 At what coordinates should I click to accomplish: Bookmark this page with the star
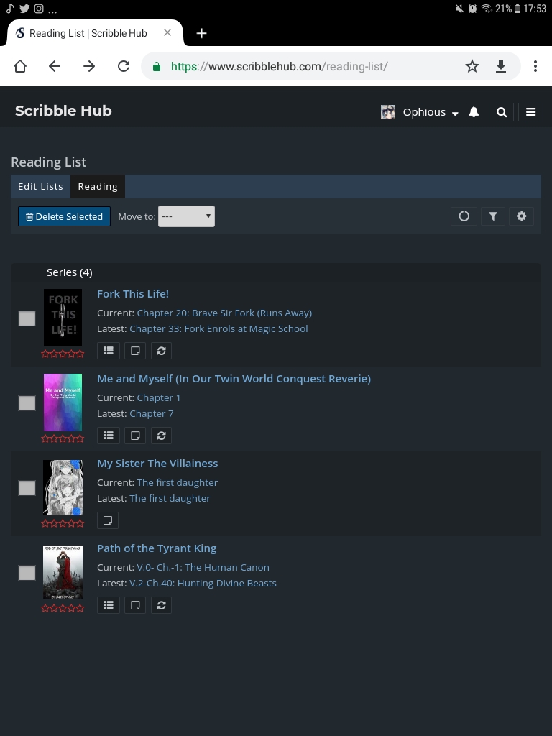click(472, 66)
